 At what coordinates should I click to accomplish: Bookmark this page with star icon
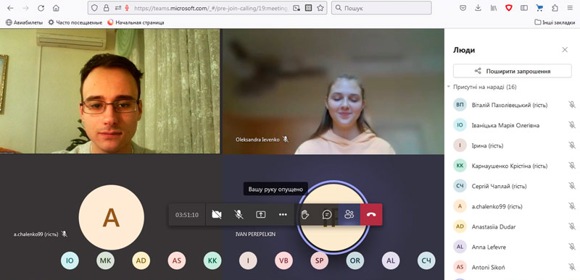tap(320, 8)
